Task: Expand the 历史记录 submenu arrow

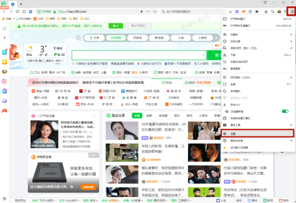Action: click(x=291, y=41)
